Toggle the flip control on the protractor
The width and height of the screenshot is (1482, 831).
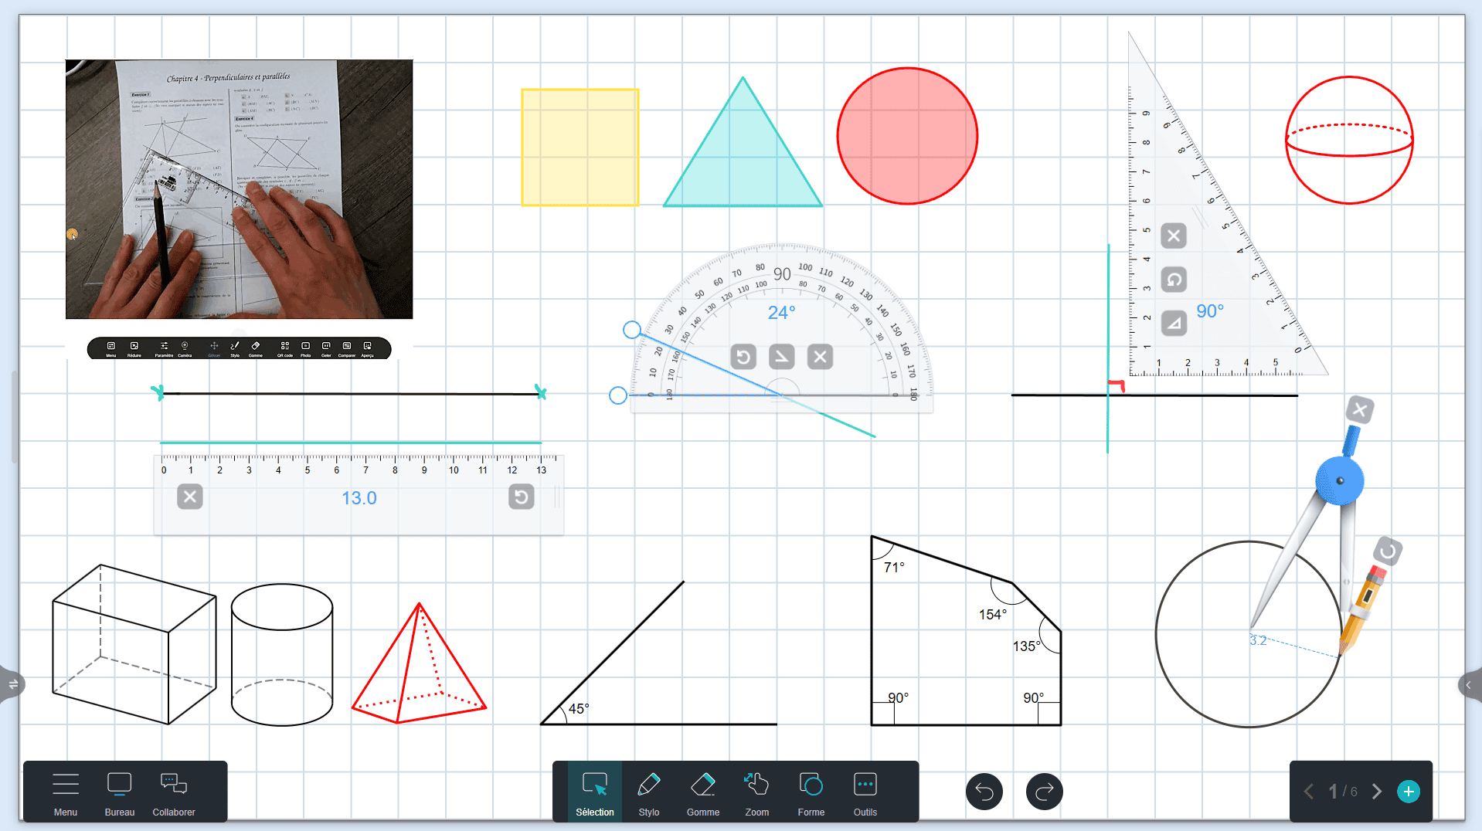tap(781, 357)
